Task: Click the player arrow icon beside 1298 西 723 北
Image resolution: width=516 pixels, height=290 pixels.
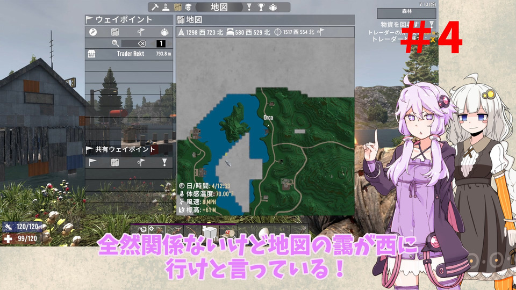Action: click(x=181, y=32)
